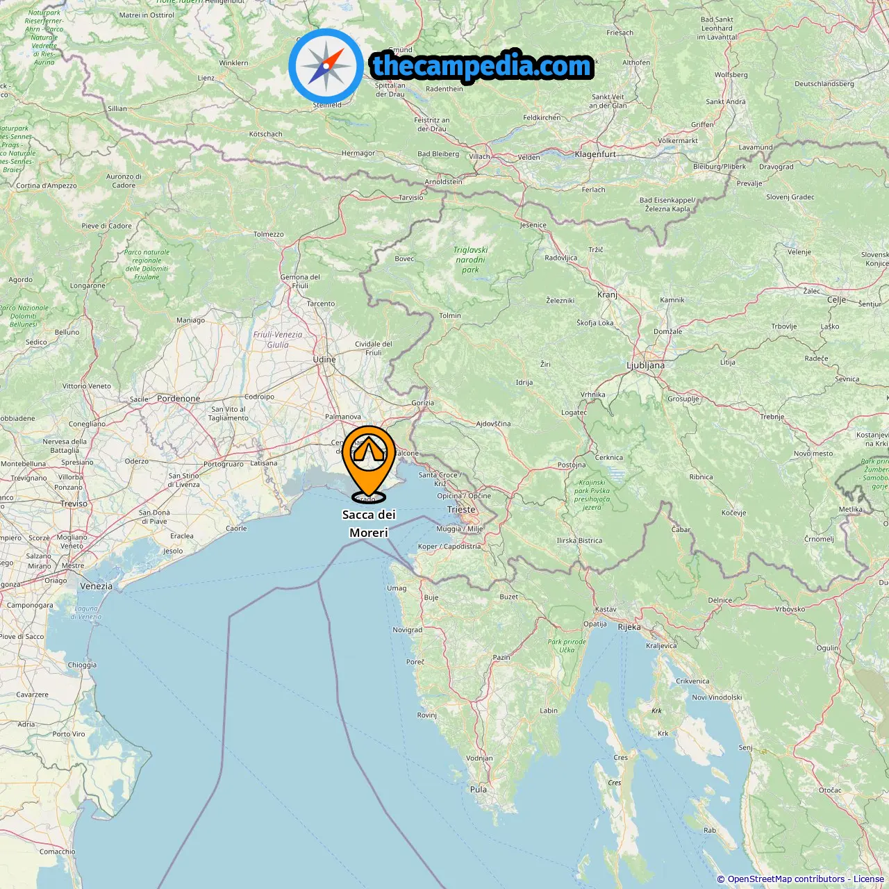Click the Sacca dei Moreri label
889x889 pixels.
tap(369, 524)
